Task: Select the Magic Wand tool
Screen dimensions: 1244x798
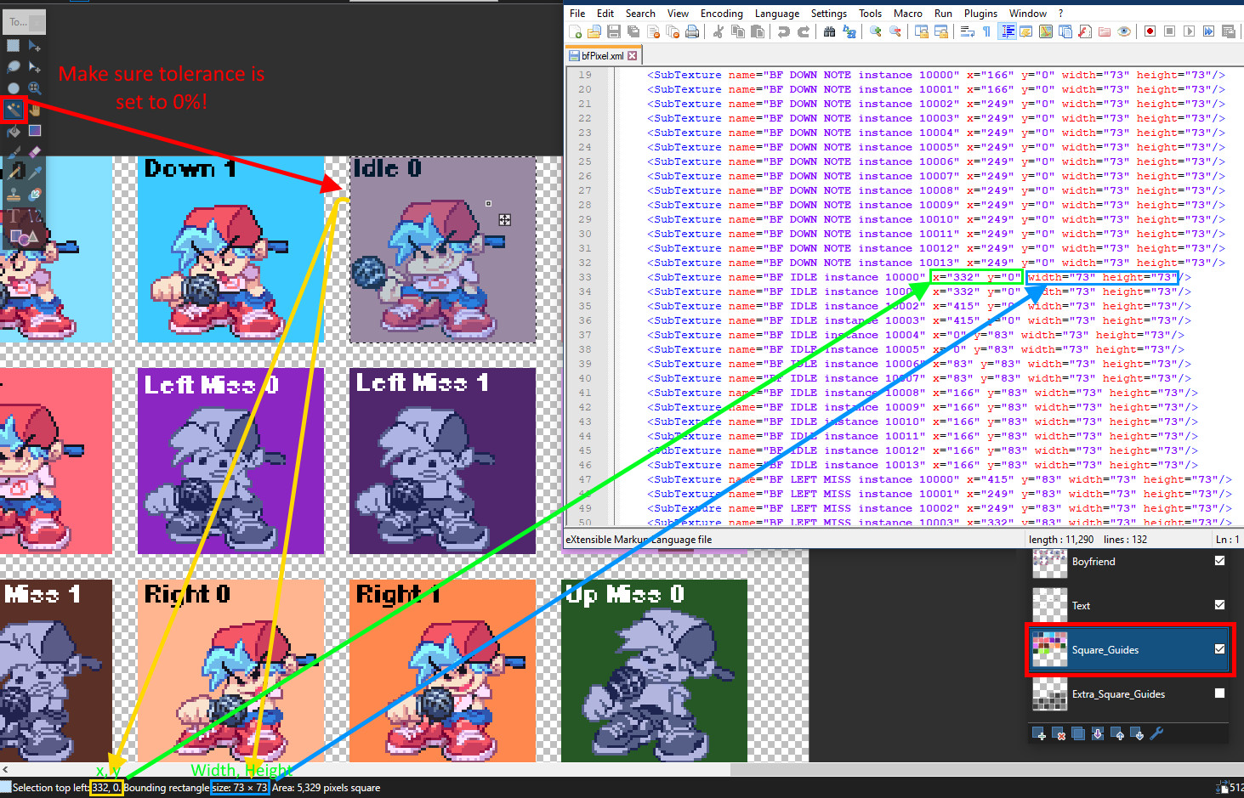Action: pyautogui.click(x=13, y=110)
